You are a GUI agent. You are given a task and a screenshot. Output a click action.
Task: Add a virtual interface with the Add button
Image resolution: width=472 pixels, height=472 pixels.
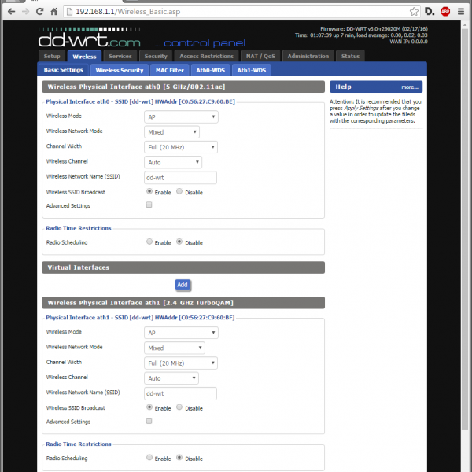183,284
